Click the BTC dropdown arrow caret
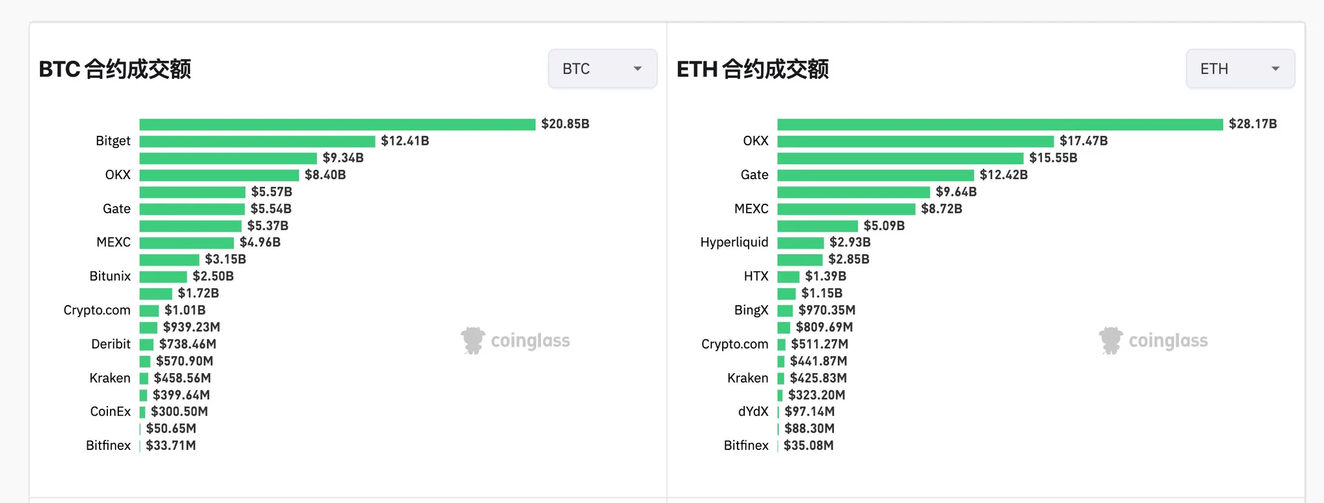This screenshot has width=1324, height=503. [x=637, y=69]
